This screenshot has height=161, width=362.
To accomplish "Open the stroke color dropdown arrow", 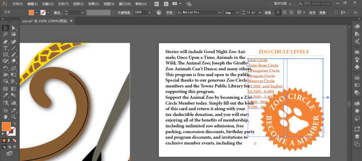I will [49, 12].
